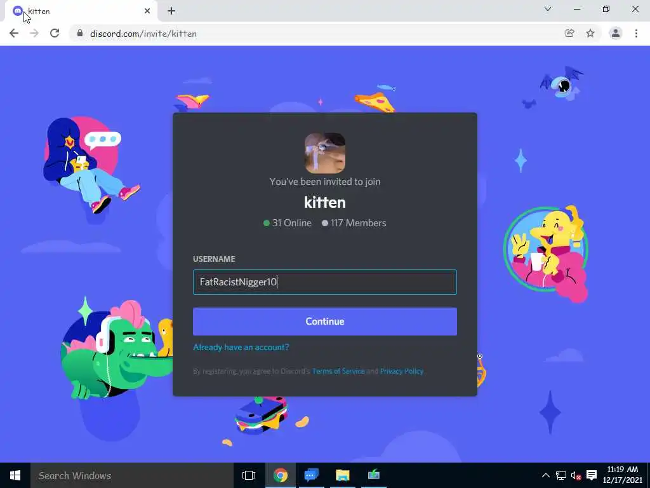Open the Terms of Service link
Viewport: 650px width, 488px height.
[x=338, y=371]
